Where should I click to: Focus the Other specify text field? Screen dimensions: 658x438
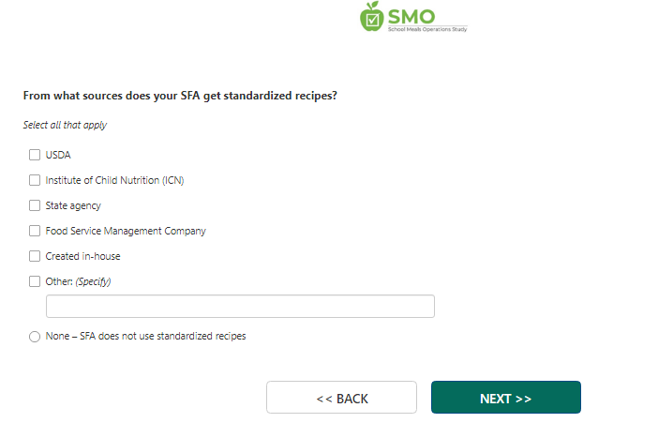(240, 307)
